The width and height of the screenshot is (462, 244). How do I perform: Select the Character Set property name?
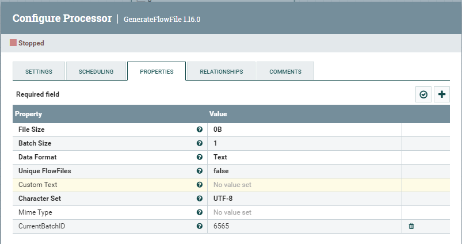40,199
